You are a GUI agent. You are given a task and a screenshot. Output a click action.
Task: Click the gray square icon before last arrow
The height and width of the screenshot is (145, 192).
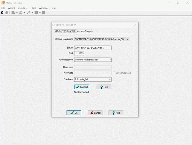pos(36,12)
